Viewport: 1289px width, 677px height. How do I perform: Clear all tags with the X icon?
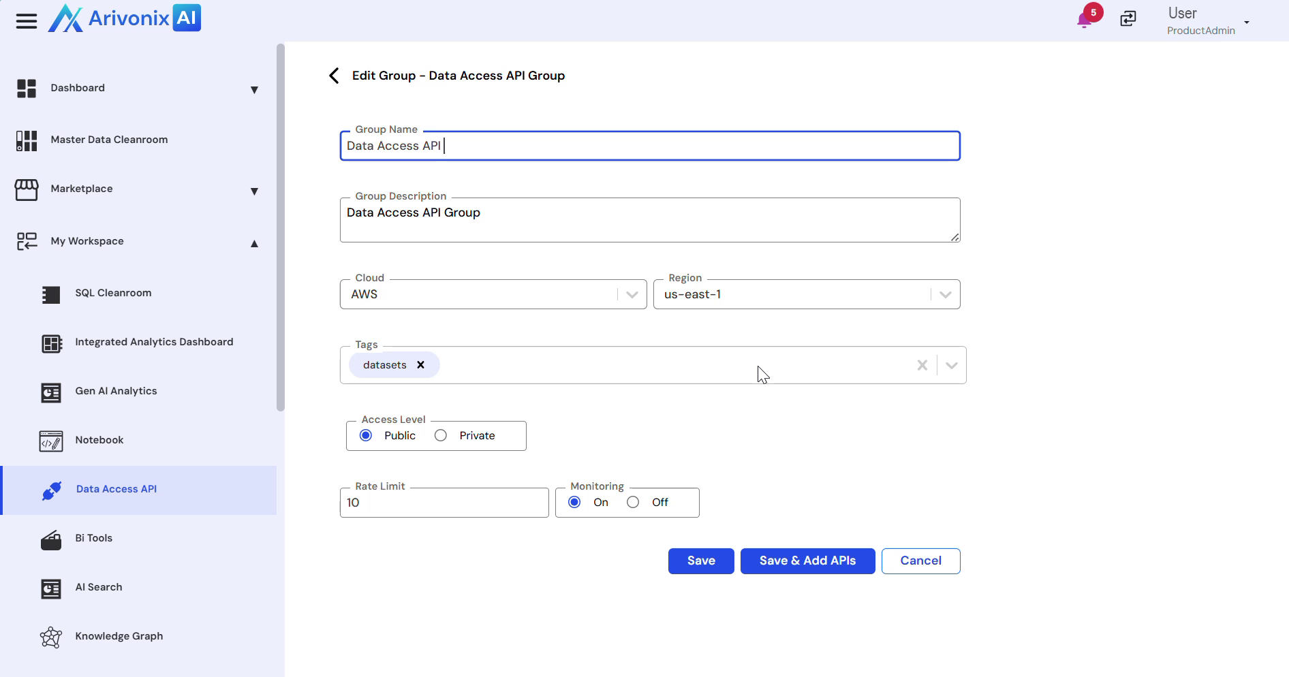(922, 366)
